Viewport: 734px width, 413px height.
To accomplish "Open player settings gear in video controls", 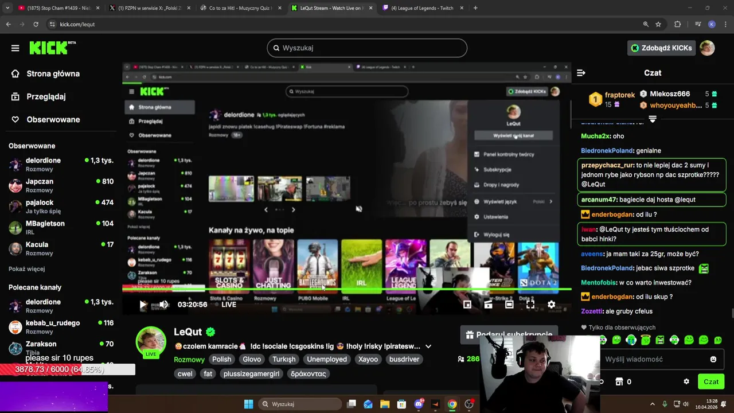I will 551,305.
